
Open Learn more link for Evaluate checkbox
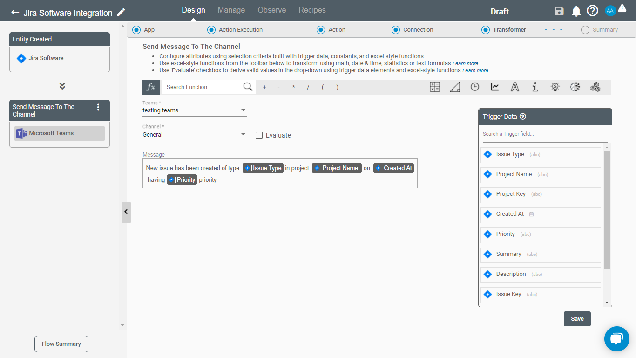pos(475,71)
